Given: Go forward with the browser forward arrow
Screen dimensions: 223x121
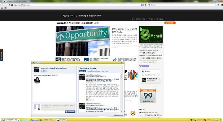Looking at the screenshot, I should tap(5, 5).
